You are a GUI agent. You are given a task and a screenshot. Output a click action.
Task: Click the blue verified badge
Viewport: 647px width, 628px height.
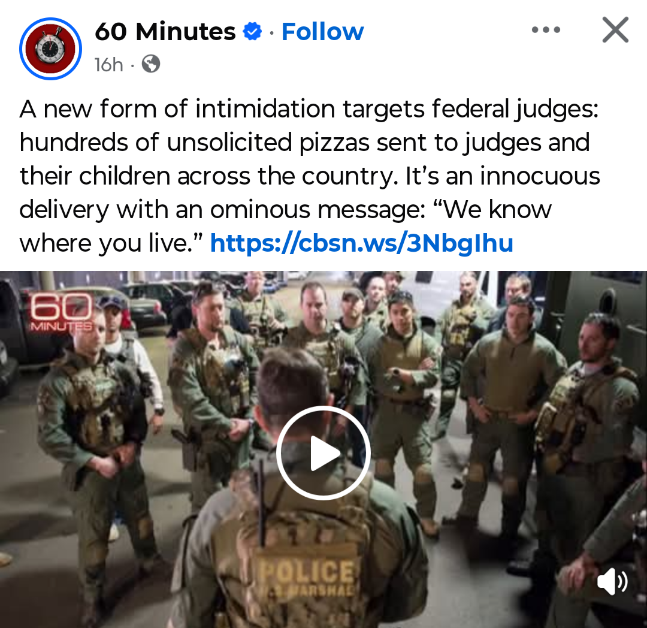252,32
